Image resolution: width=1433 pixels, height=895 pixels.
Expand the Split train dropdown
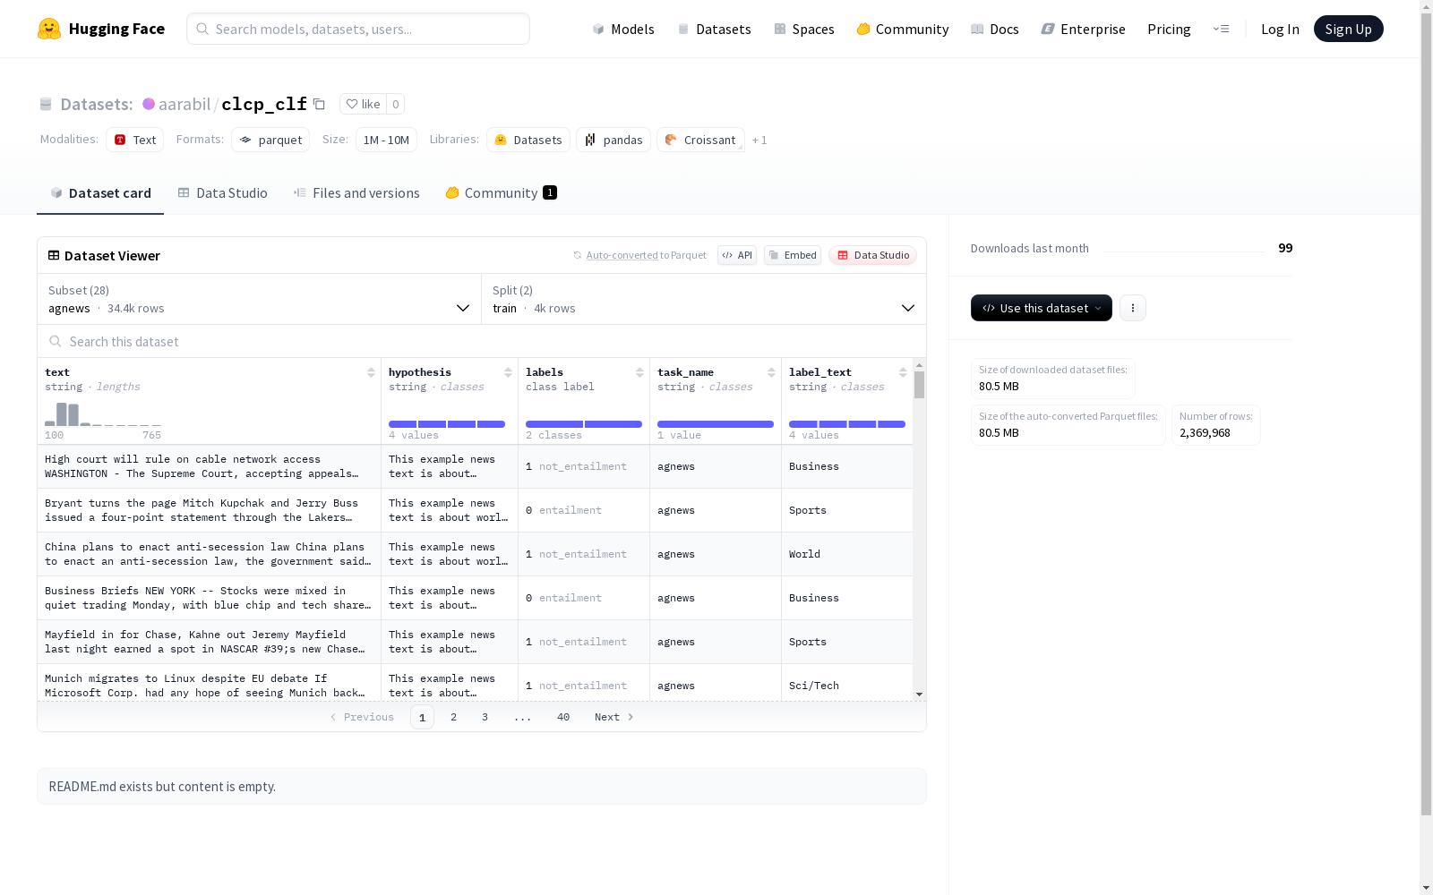pos(704,299)
